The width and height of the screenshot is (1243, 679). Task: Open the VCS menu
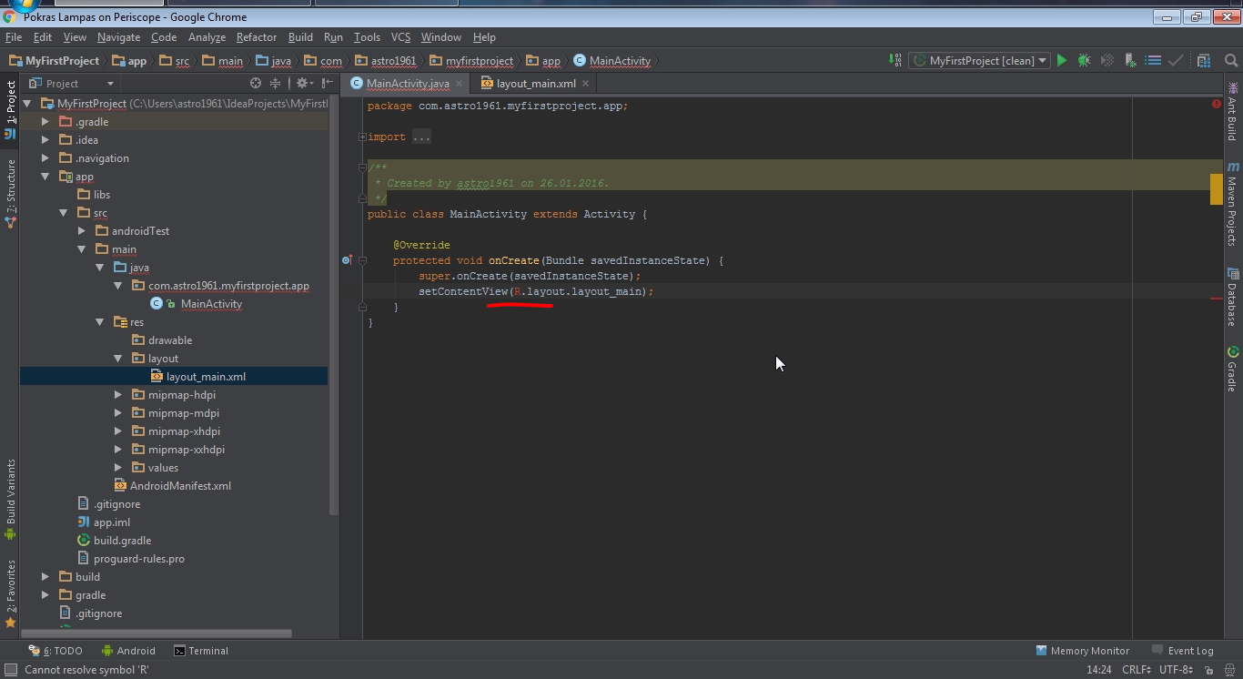[x=401, y=37]
